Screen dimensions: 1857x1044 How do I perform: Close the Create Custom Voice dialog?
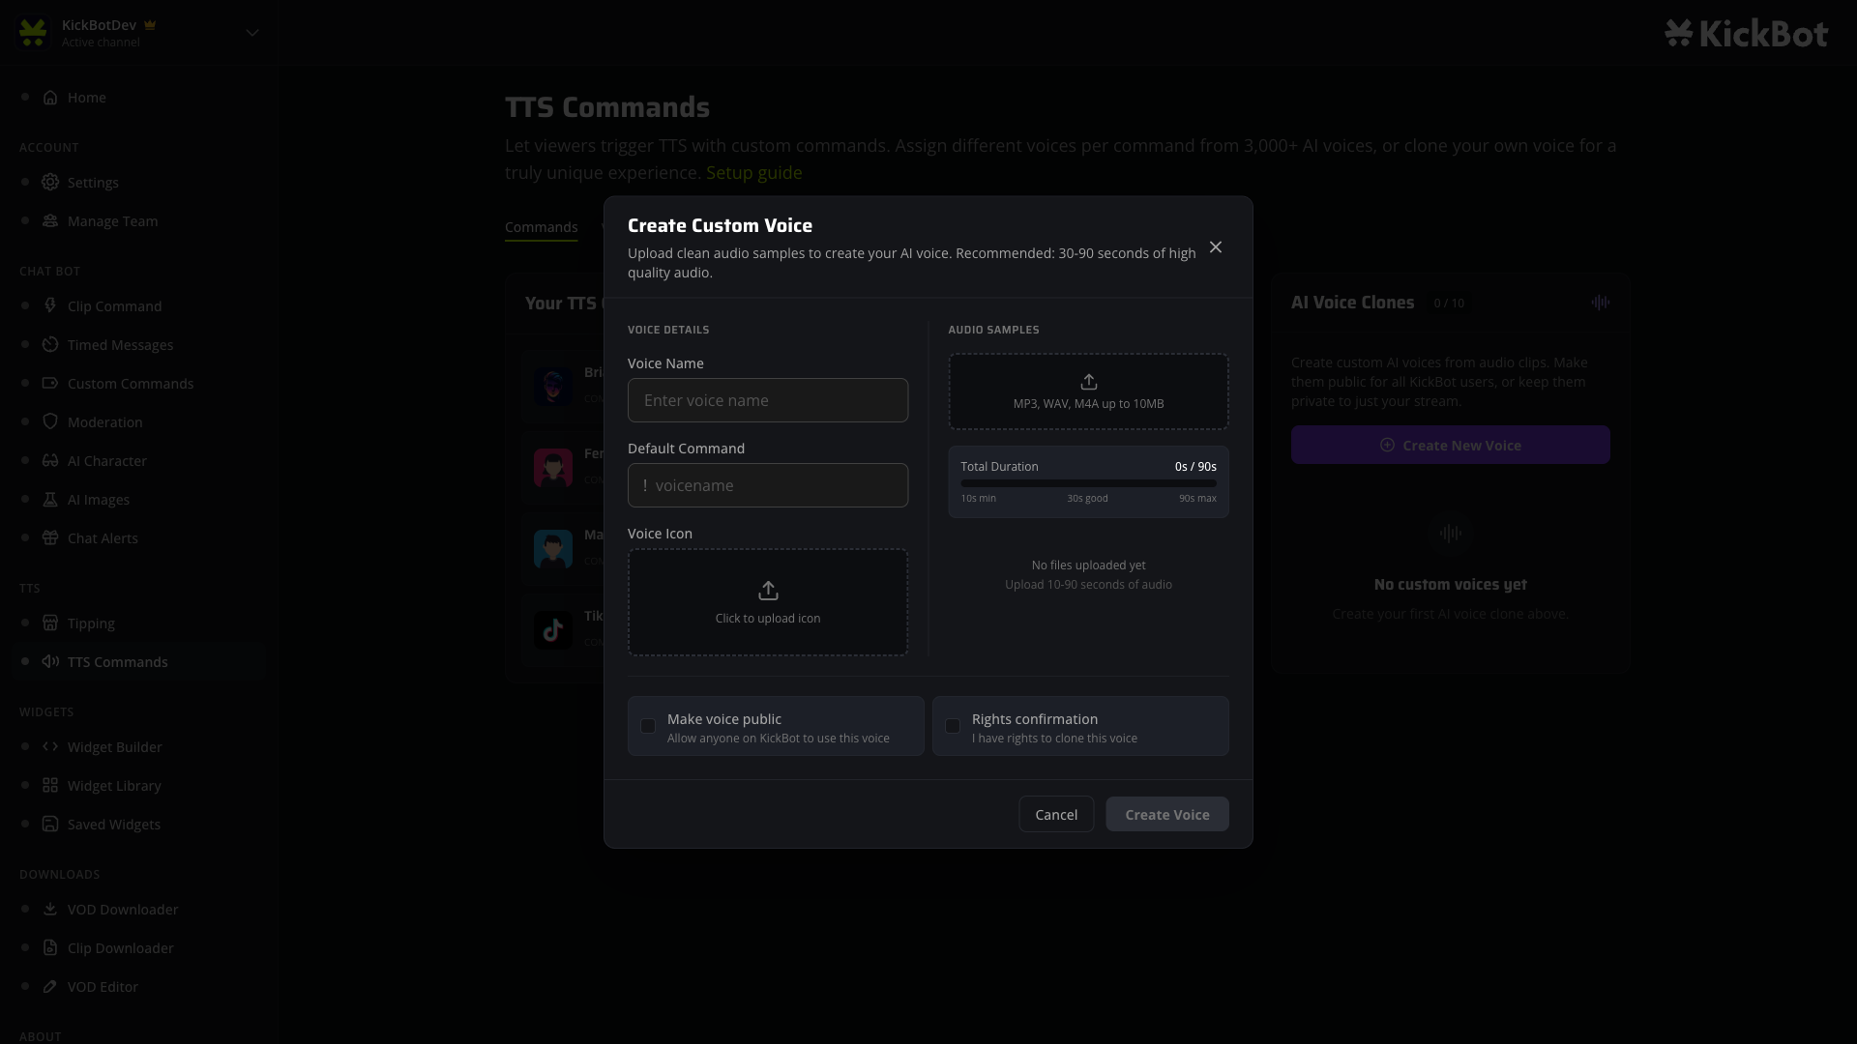click(x=1216, y=247)
